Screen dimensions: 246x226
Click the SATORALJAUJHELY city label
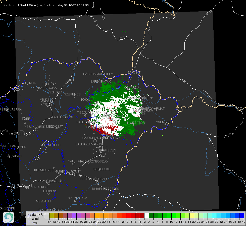[x=98, y=74]
